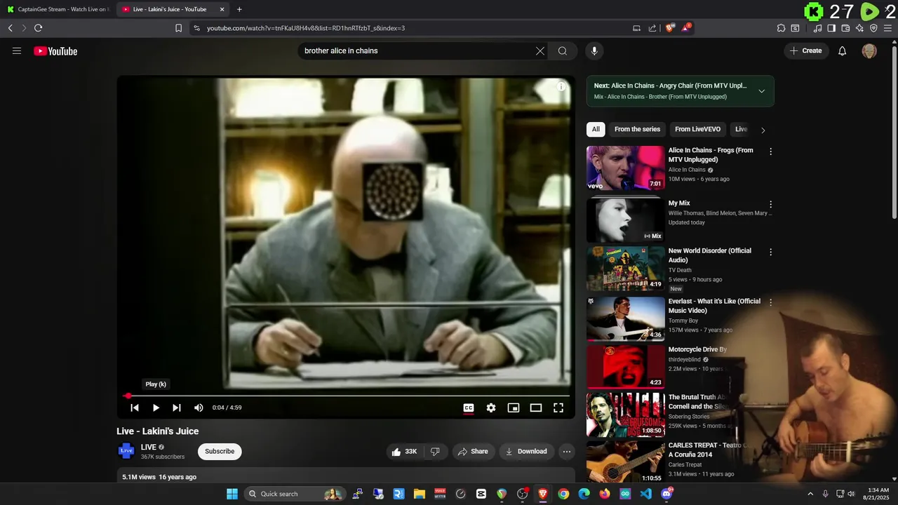Open Brave Wallet icon
Image resolution: width=898 pixels, height=505 pixels.
click(x=845, y=28)
